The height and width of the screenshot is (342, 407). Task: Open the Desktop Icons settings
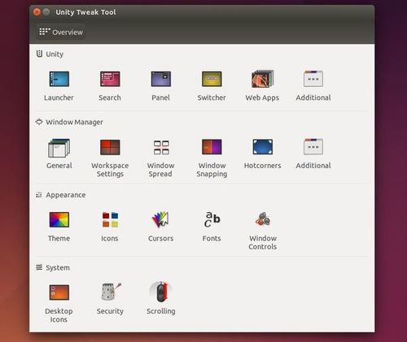(x=59, y=292)
